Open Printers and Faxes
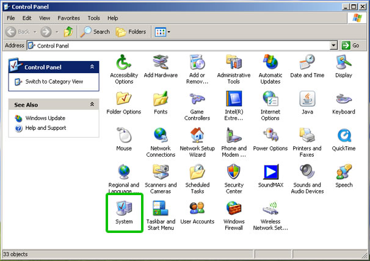This screenshot has height=261, width=370. [307, 143]
